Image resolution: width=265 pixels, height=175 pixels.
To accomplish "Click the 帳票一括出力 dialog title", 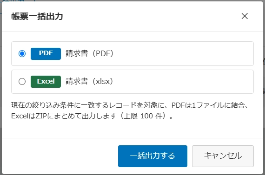I will click(x=37, y=16).
